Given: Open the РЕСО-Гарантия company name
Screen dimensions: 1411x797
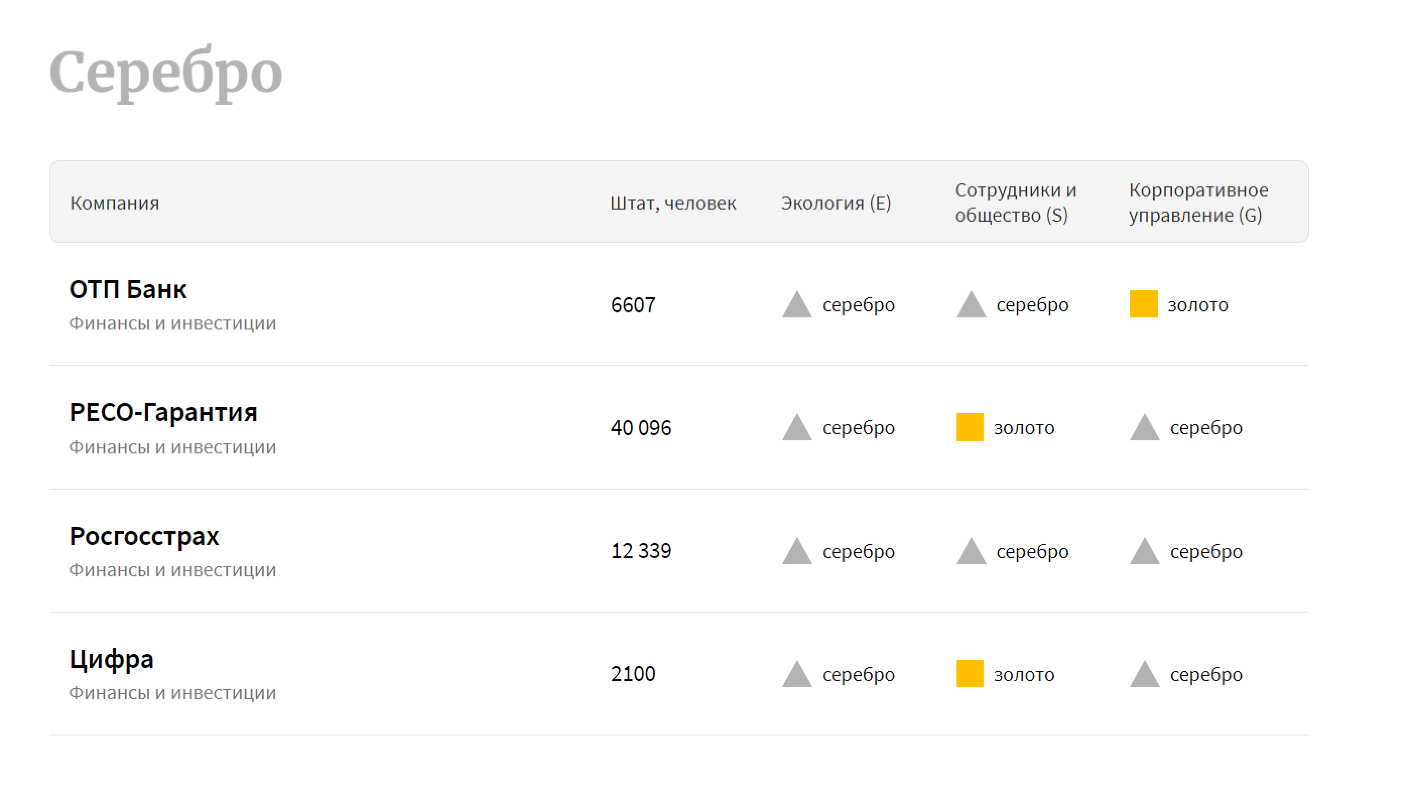Looking at the screenshot, I should [x=163, y=413].
